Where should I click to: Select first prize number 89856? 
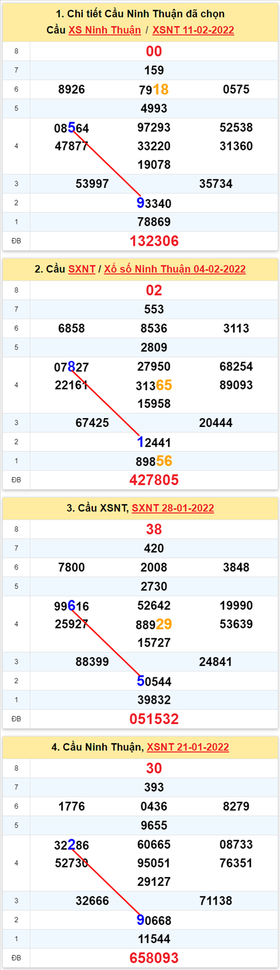tap(154, 461)
